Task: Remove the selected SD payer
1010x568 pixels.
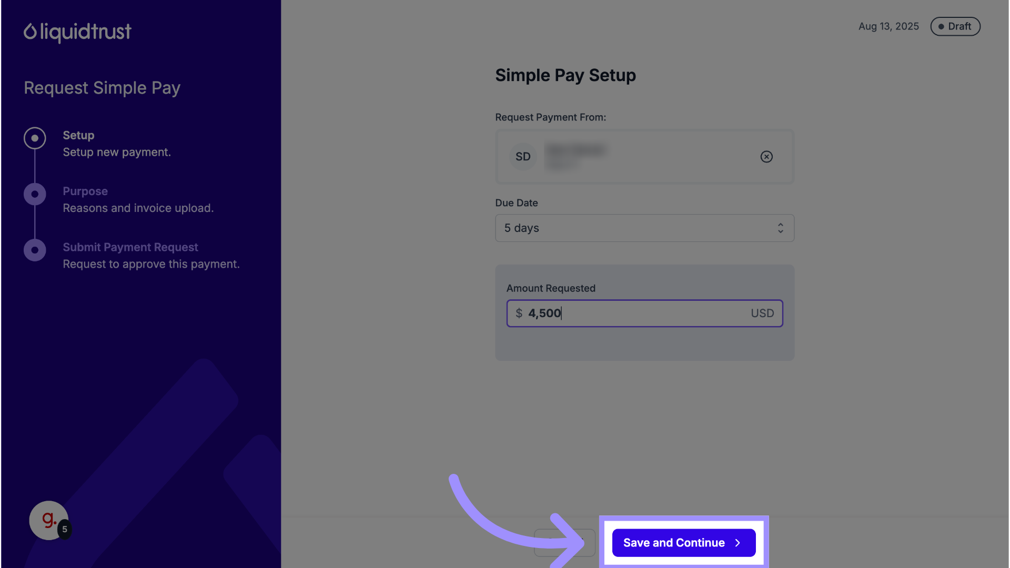Action: (766, 157)
